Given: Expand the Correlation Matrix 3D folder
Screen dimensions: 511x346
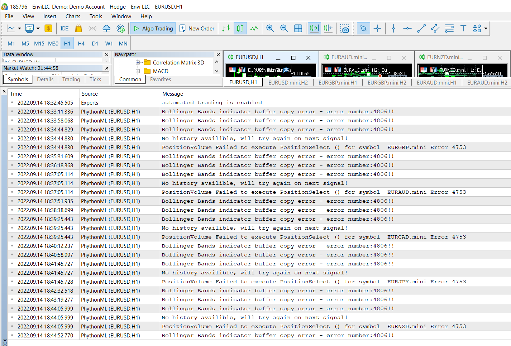Looking at the screenshot, I should point(138,63).
